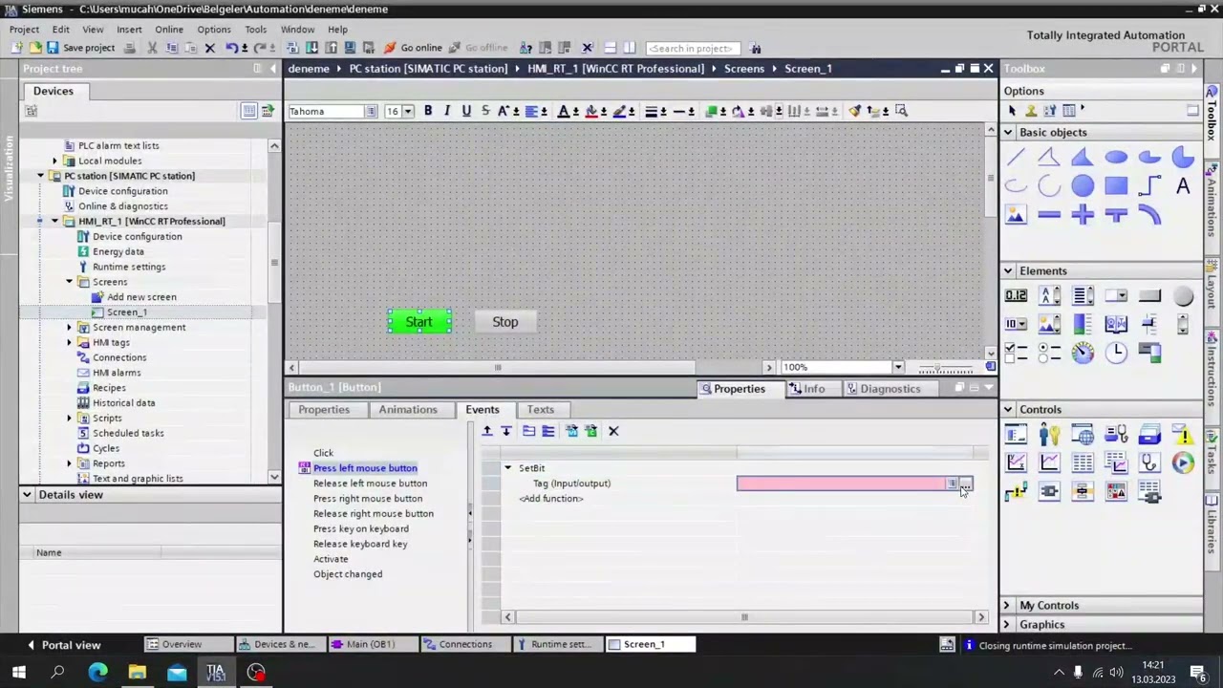Open File Explorer from taskbar

click(x=137, y=673)
